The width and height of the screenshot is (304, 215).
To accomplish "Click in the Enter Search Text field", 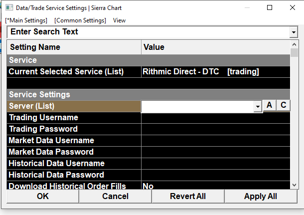I will (x=147, y=32).
